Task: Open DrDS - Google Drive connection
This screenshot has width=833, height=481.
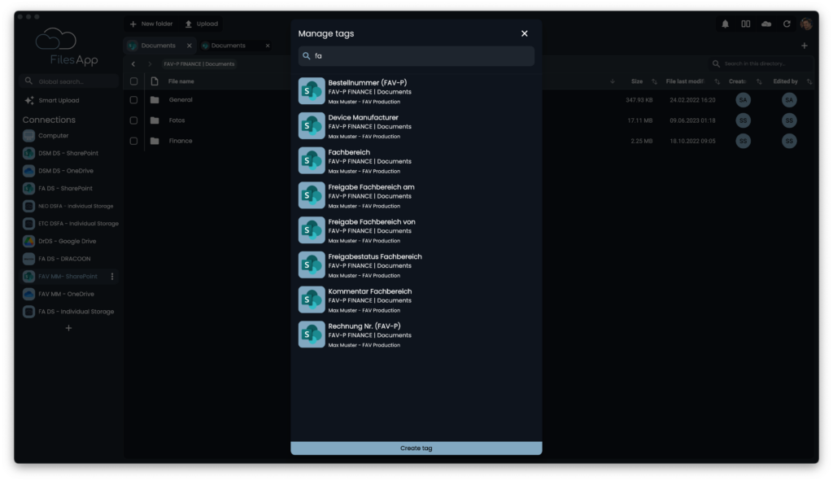Action: click(x=59, y=241)
